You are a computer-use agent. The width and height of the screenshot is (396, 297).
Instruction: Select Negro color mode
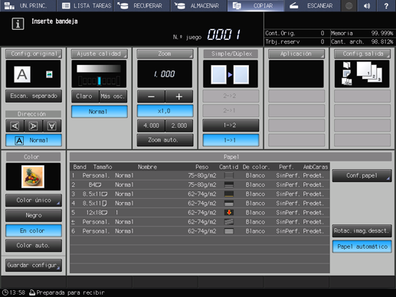(34, 216)
